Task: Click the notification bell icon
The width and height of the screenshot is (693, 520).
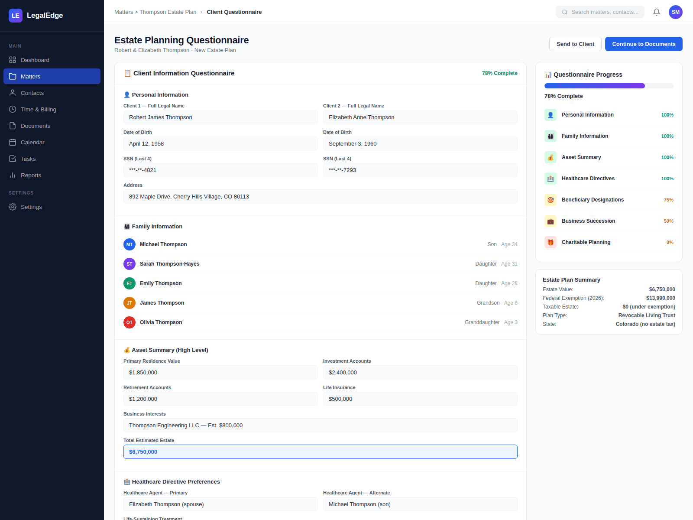Action: (657, 12)
